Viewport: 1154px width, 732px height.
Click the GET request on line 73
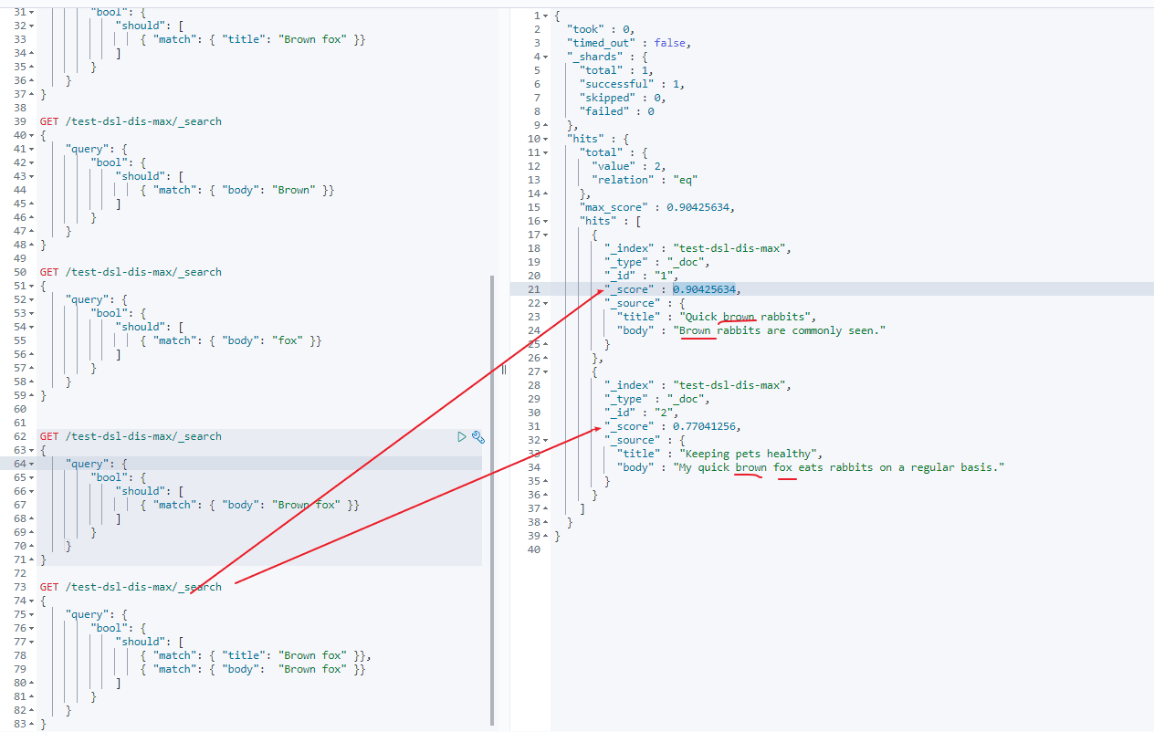(130, 587)
